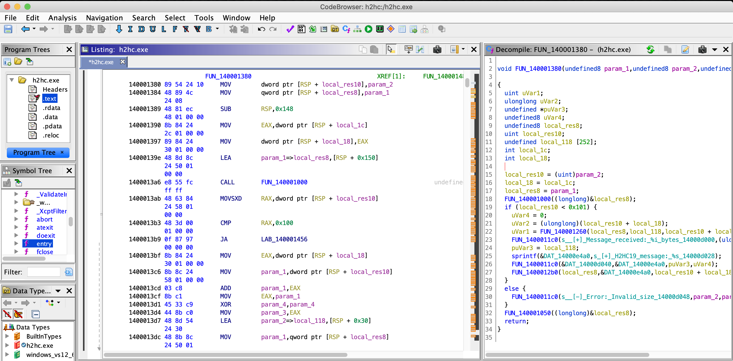Expand the abort function in Symbol Tree
Viewport: 733px width, 361px height.
click(x=16, y=219)
